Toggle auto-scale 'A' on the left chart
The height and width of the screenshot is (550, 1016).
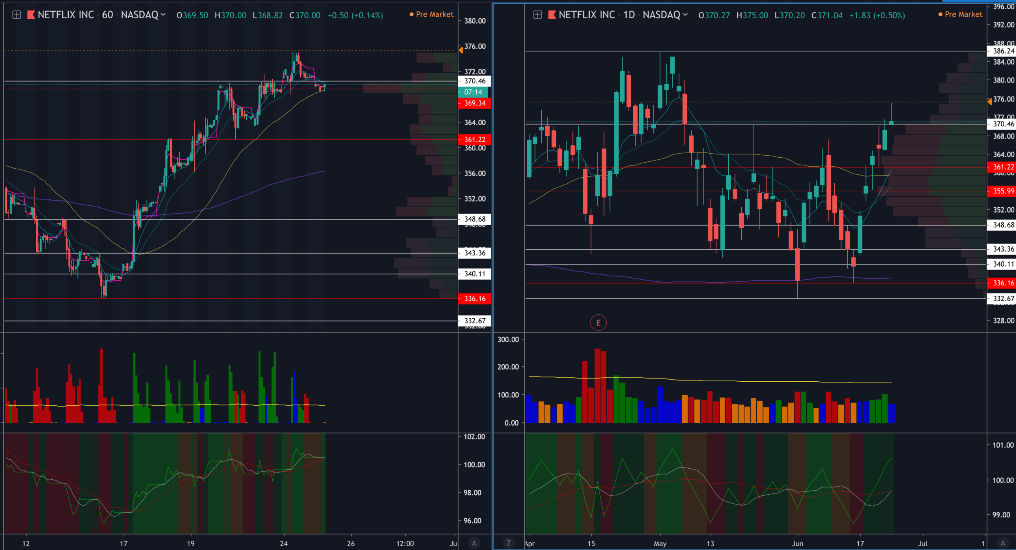[474, 543]
